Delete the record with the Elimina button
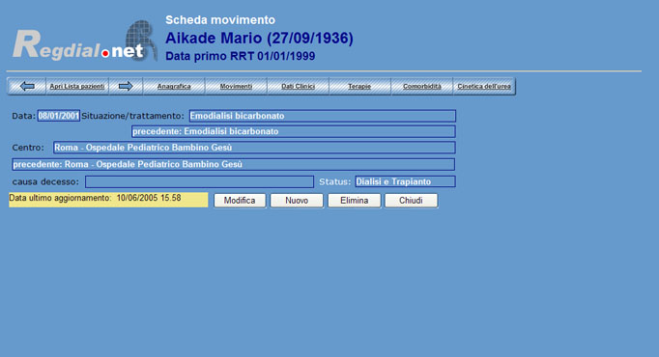This screenshot has height=357, width=659. tap(355, 201)
